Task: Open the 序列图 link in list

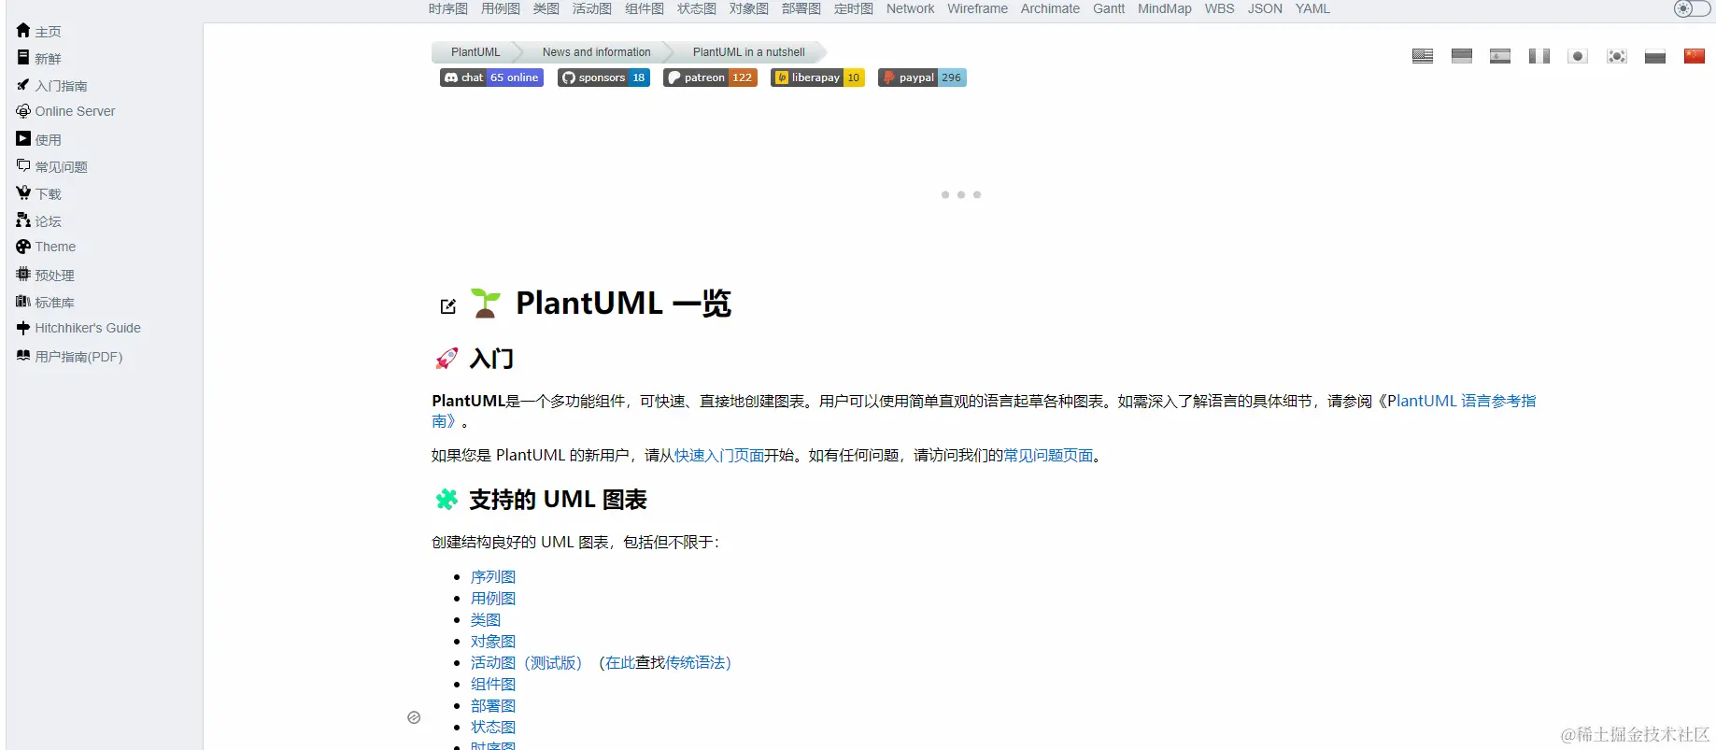Action: [493, 577]
